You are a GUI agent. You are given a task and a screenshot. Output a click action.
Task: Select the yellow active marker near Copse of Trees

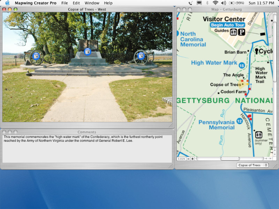coord(248,84)
